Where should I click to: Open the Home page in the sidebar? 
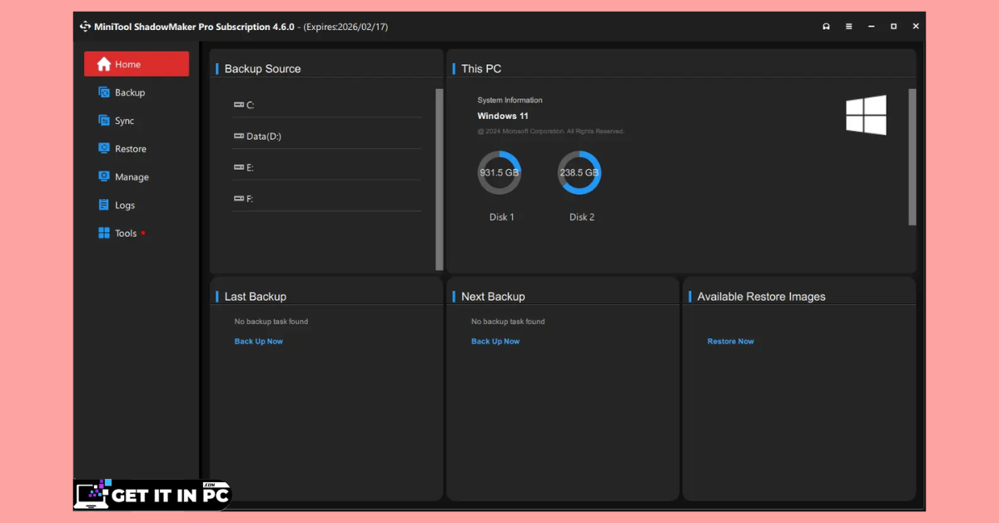click(x=137, y=64)
